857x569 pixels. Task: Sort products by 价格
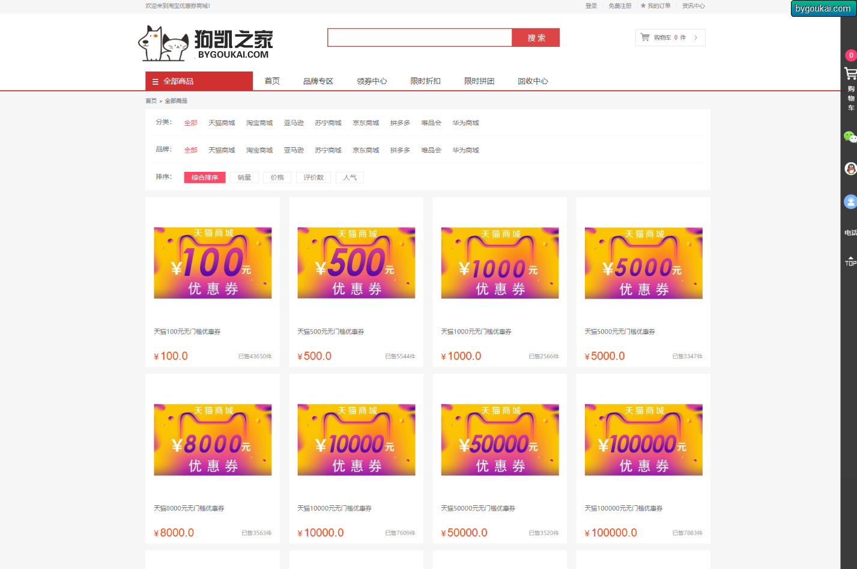coord(277,178)
